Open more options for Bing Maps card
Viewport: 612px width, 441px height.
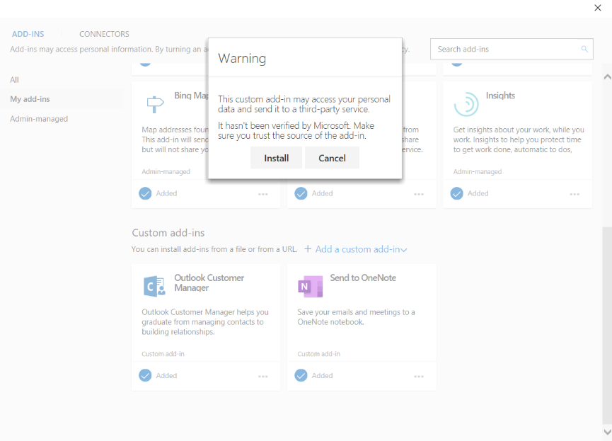tap(263, 194)
